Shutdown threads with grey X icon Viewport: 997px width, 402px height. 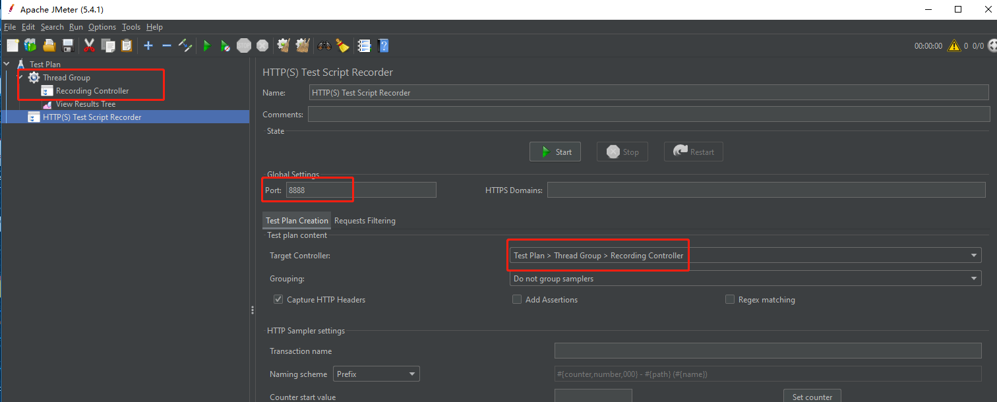click(262, 45)
